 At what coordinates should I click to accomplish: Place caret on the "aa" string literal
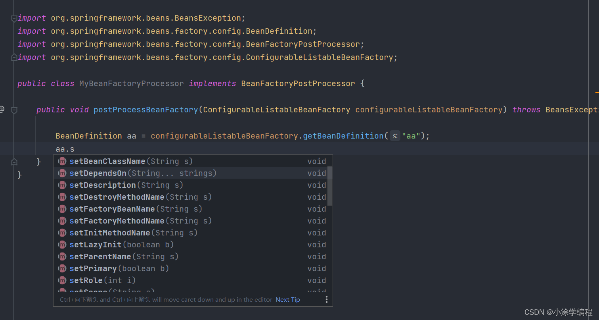point(411,136)
